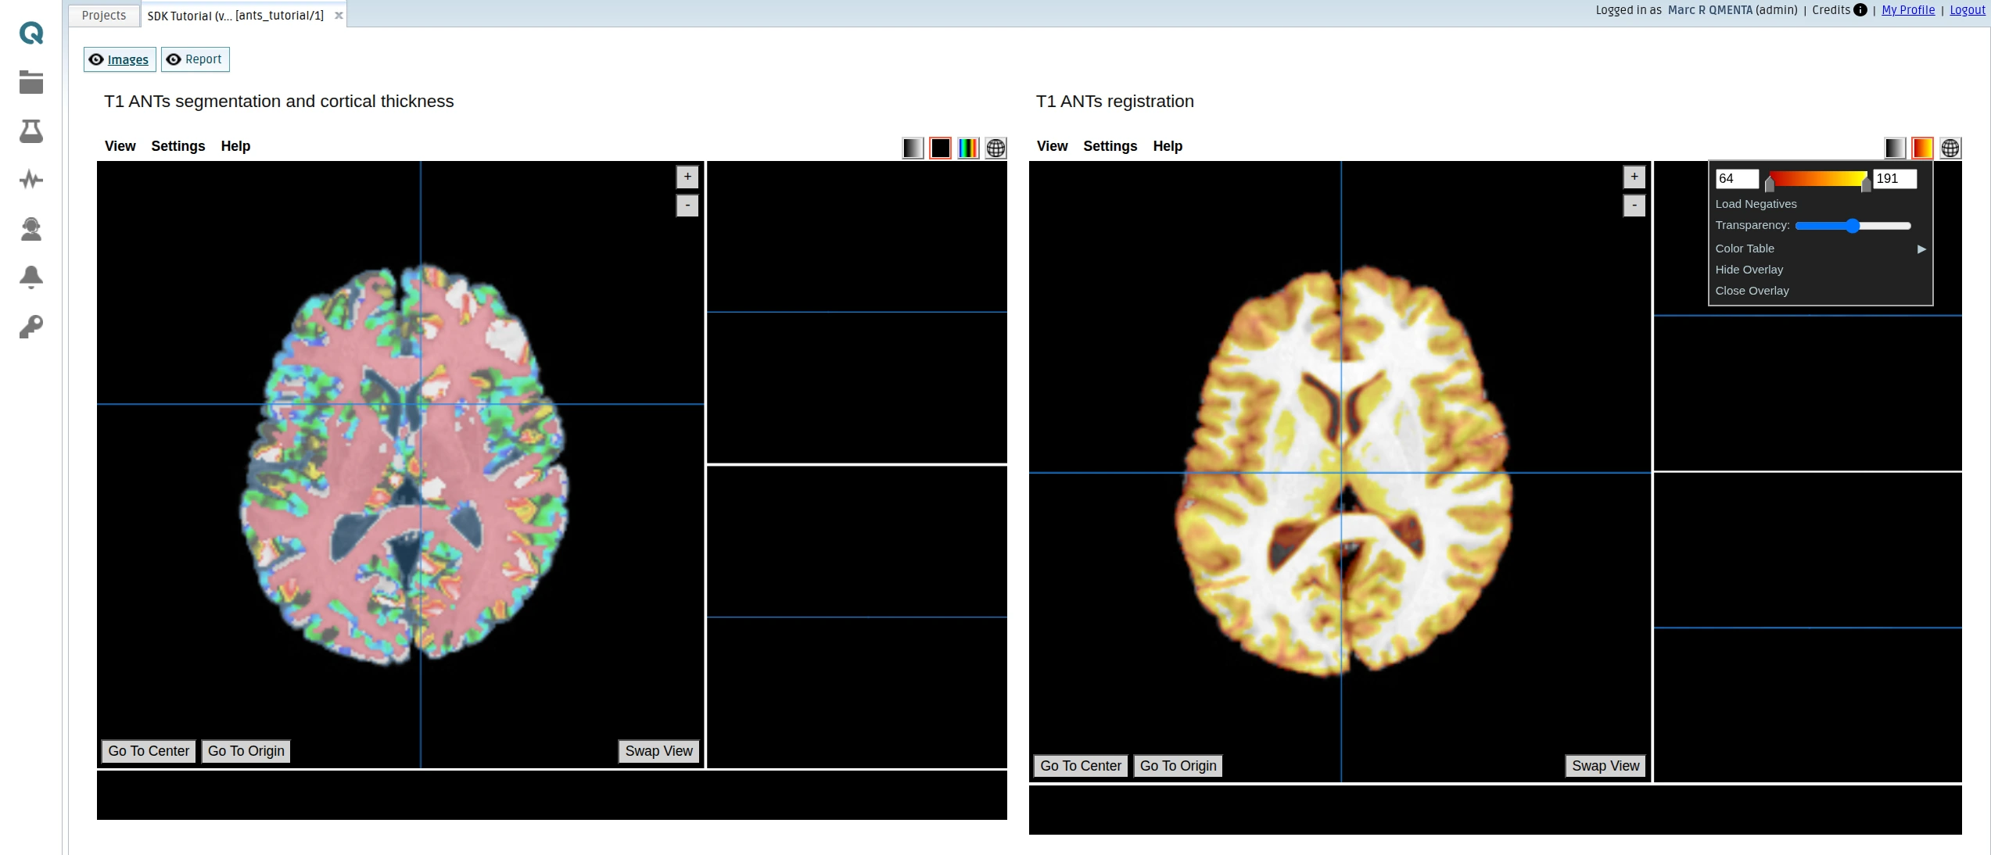Click the notifications bell icon
This screenshot has height=855, width=1991.
coord(31,277)
